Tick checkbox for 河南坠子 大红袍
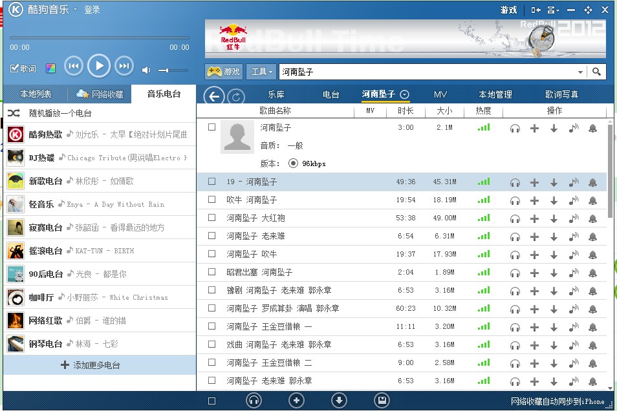Screen dimensions: 617x411 (x=211, y=218)
